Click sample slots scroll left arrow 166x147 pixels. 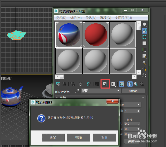(x=57, y=77)
